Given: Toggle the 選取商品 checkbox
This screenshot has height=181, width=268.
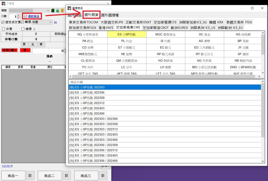Looking at the screenshot, I should (x=25, y=16).
